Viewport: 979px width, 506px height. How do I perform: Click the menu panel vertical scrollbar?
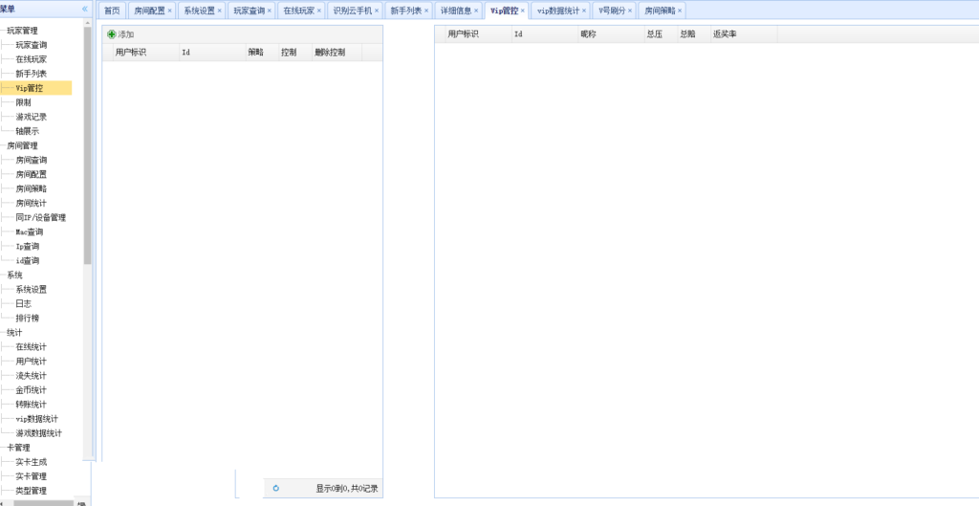pyautogui.click(x=87, y=145)
